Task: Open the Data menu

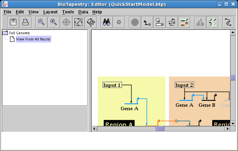Action: point(83,12)
